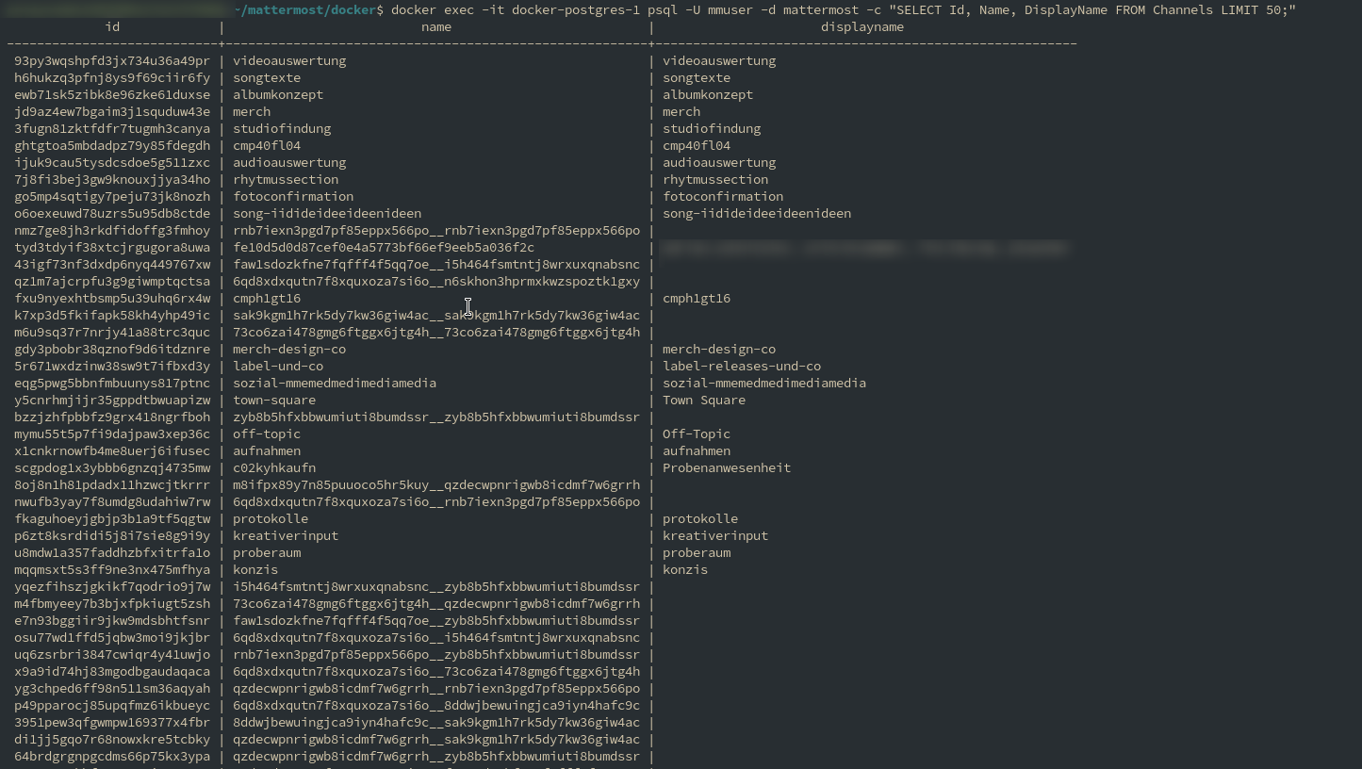Click the id starting with 'uq6zsrbri3847'
This screenshot has width=1362, height=769.
112,654
